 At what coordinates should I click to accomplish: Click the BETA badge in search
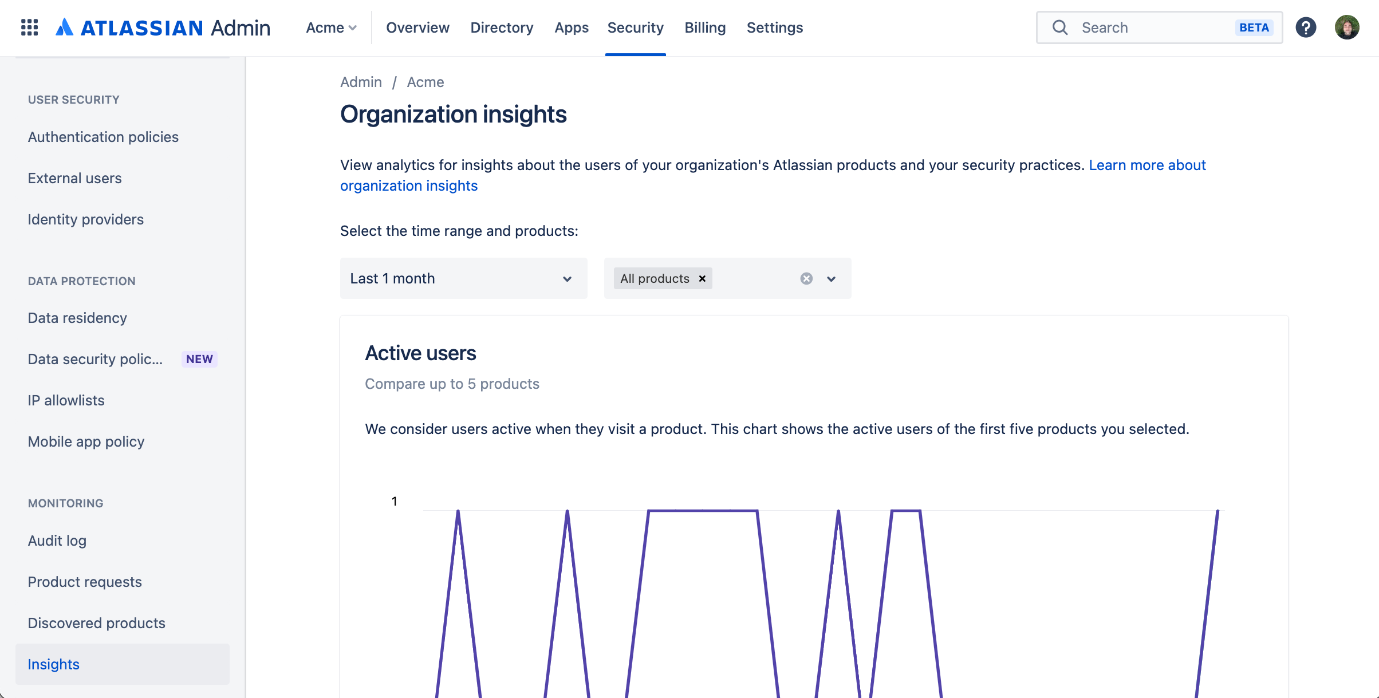(x=1254, y=27)
